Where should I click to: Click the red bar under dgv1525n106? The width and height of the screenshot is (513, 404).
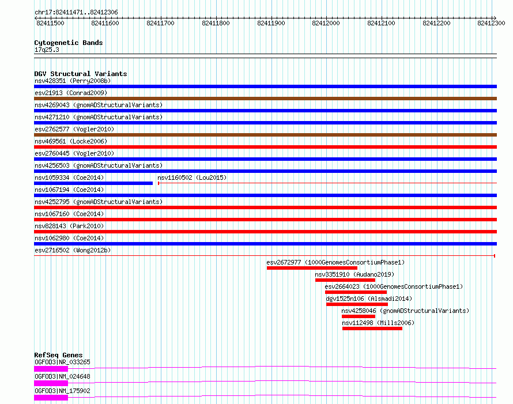pyautogui.click(x=357, y=304)
